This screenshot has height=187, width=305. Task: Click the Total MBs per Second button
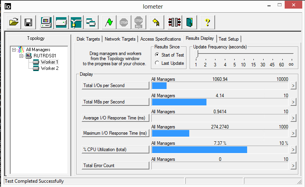click(x=115, y=102)
